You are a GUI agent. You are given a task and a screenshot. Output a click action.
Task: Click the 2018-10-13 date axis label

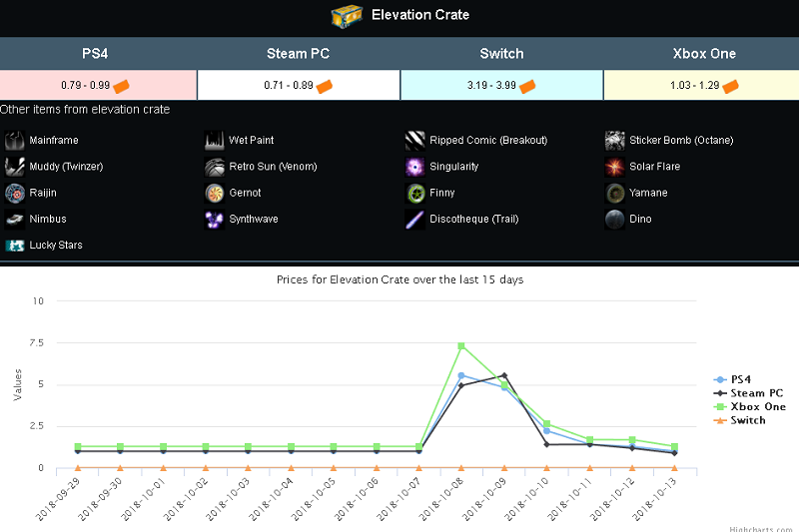click(x=655, y=499)
